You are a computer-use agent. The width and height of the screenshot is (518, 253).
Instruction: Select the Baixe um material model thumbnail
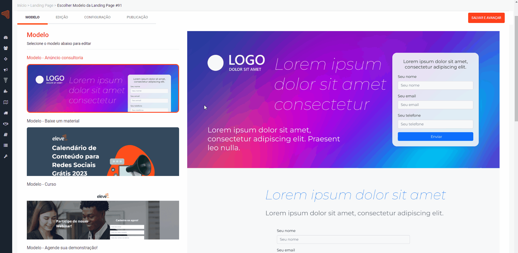tap(103, 152)
